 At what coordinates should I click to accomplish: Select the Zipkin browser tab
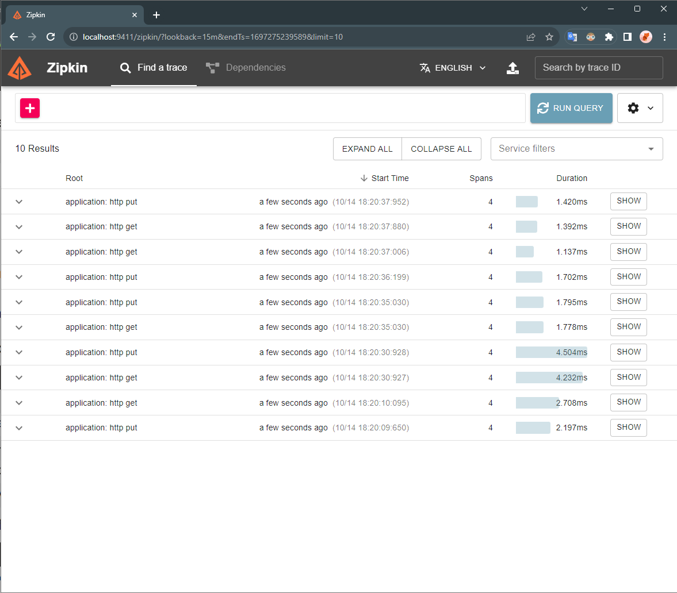[74, 15]
